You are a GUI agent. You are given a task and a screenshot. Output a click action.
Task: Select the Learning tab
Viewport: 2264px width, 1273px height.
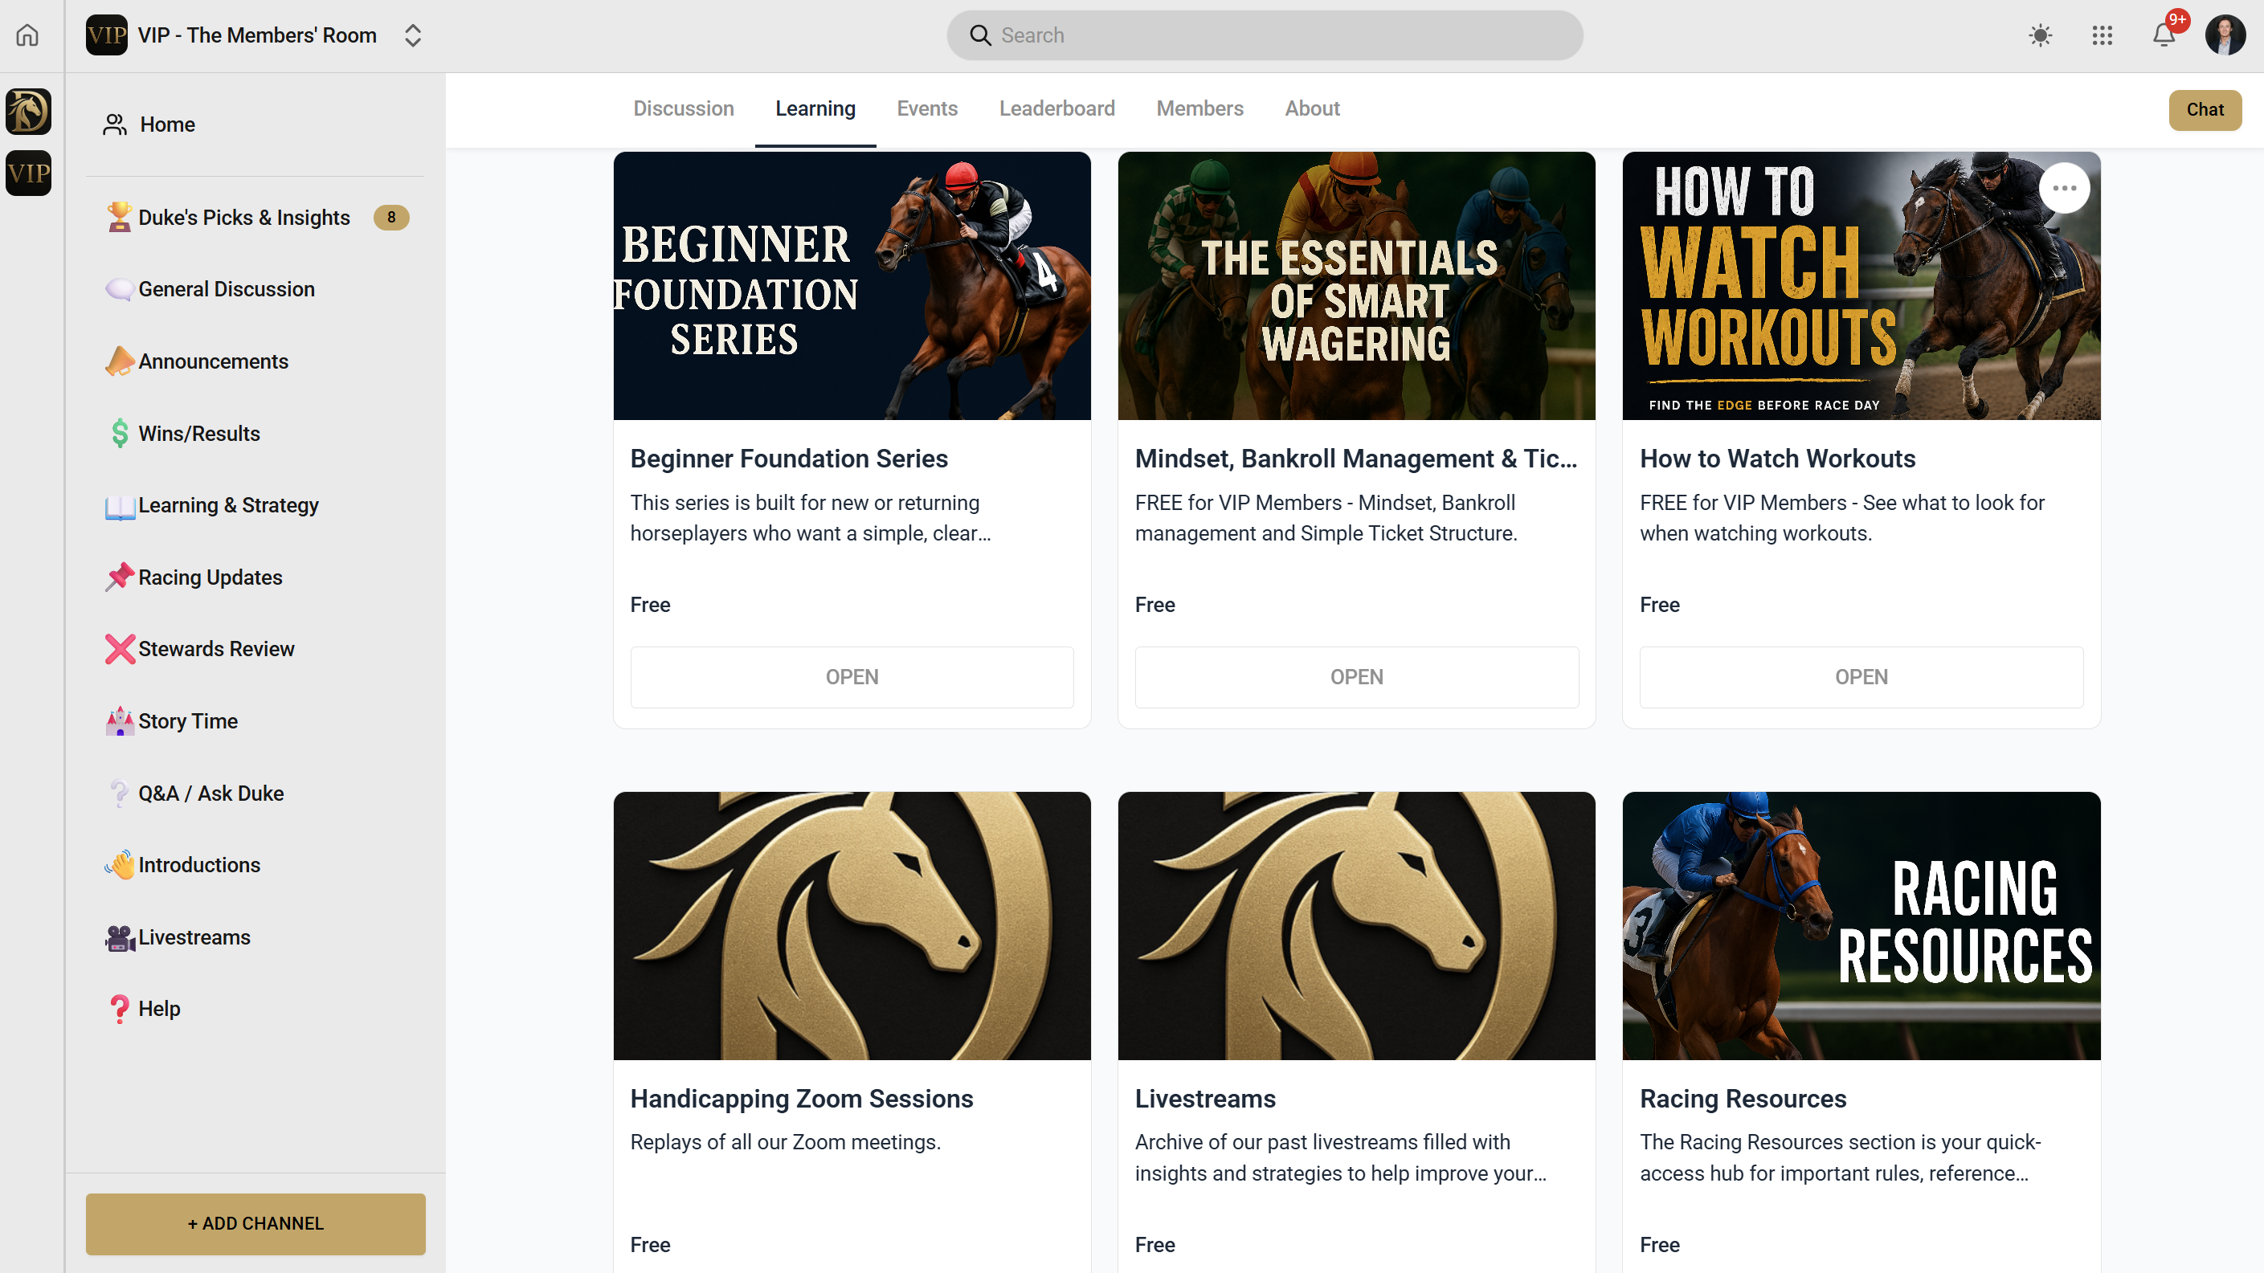click(x=815, y=109)
